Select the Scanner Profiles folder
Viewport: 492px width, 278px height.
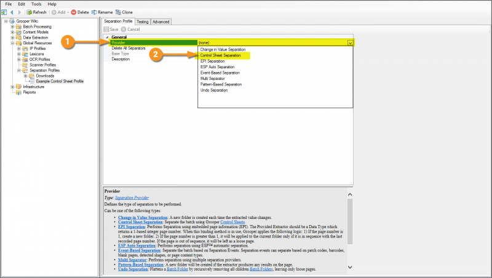pos(42,65)
